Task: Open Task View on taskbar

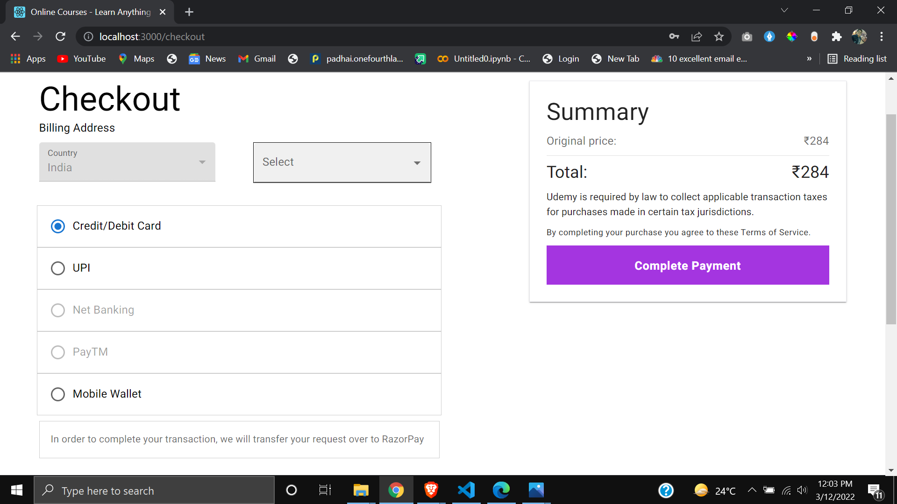Action: 325,490
